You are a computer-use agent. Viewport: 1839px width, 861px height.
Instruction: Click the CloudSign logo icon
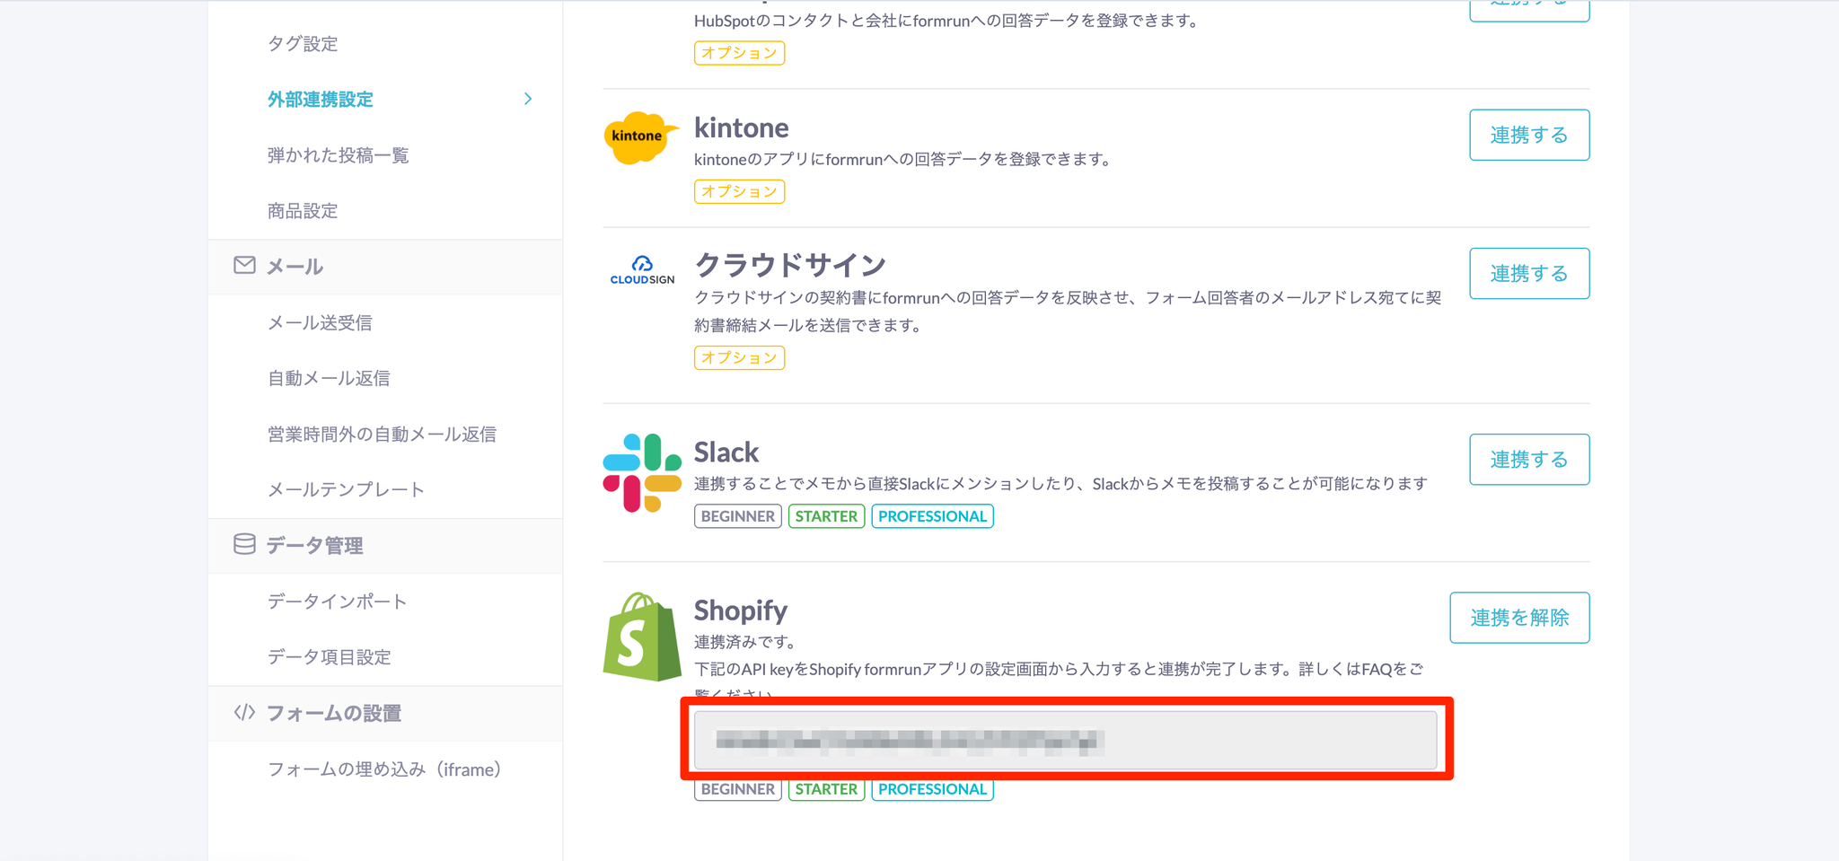click(642, 270)
